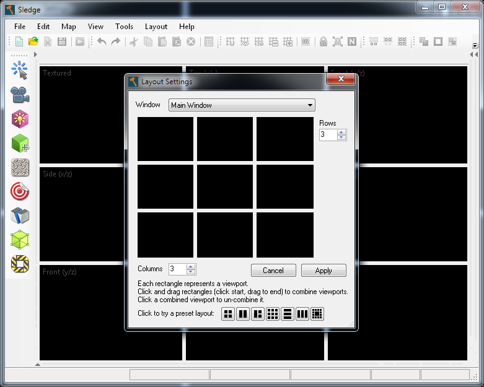Open the Edit menu
The width and height of the screenshot is (484, 387).
43,27
